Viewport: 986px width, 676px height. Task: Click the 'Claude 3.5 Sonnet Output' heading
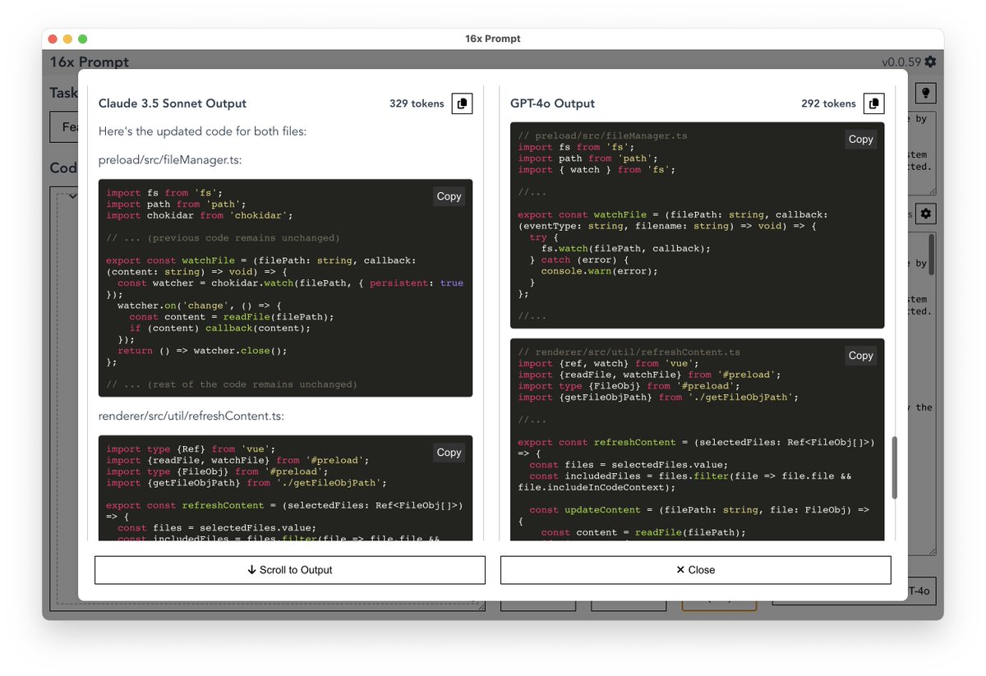coord(173,103)
